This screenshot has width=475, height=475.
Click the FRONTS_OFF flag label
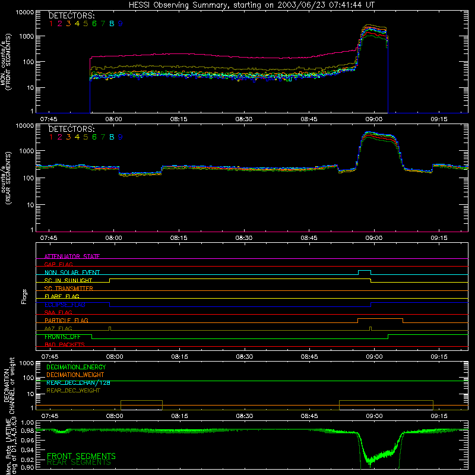point(62,337)
